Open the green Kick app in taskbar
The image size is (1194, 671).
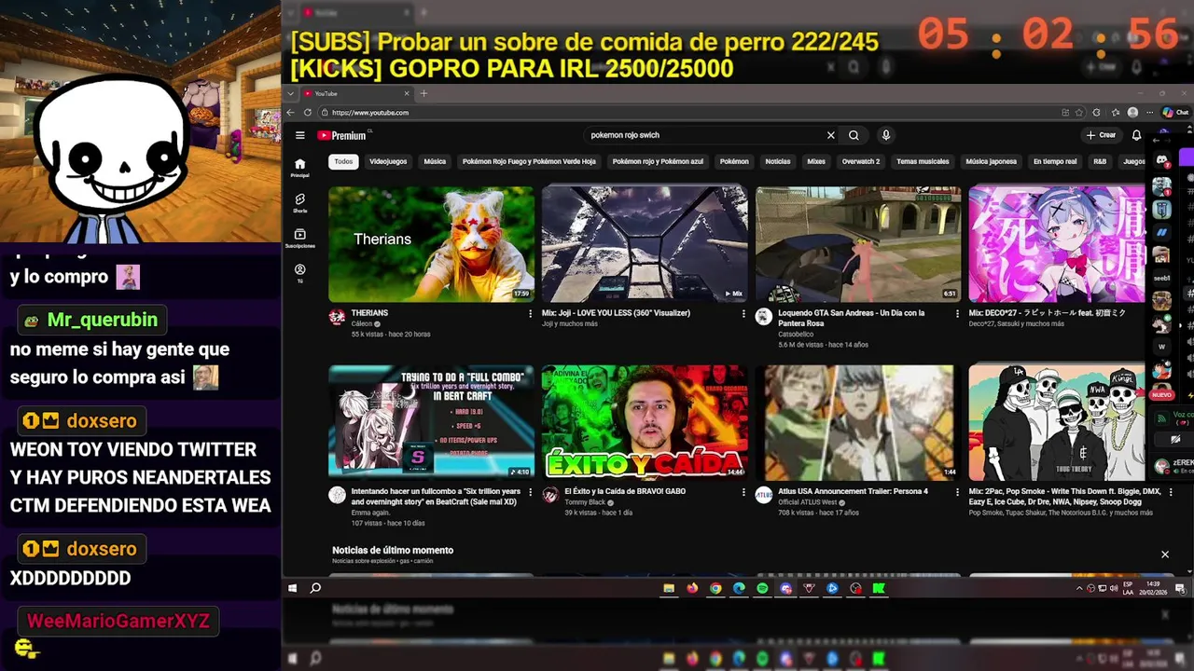pos(879,588)
